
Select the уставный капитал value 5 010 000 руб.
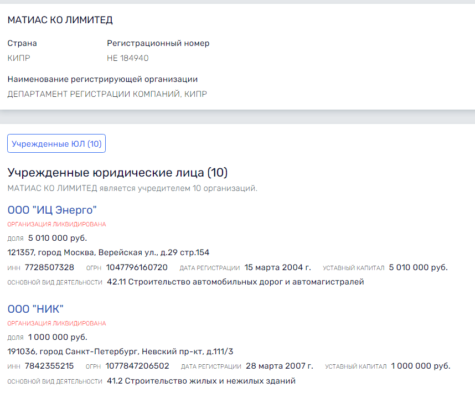(x=419, y=267)
